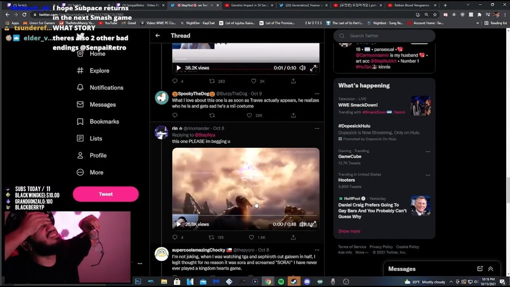Switch to the Tekken Blood Vengeance tab
510x287 pixels.
(410, 5)
